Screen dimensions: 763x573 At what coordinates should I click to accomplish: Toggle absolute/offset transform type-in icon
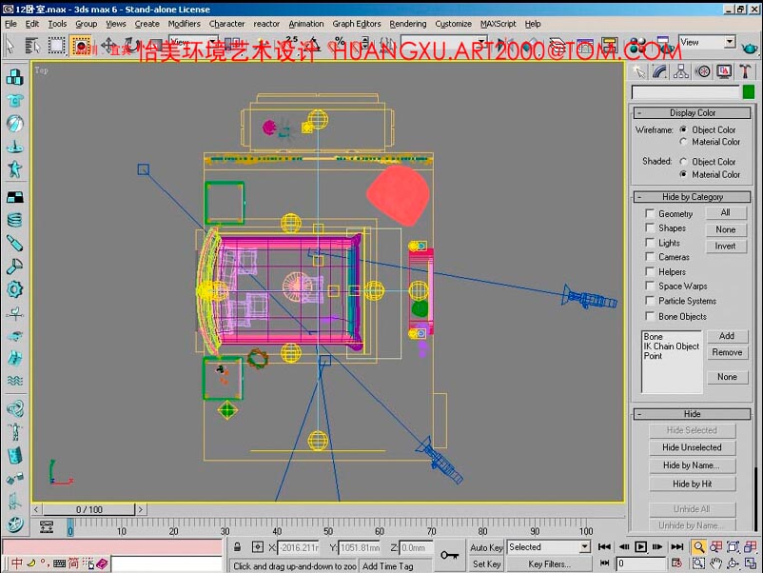[x=258, y=547]
